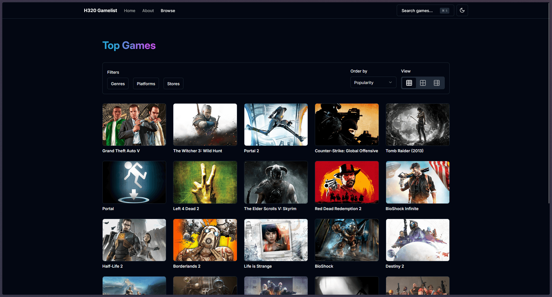Open the Popularity order dropdown

pos(373,82)
